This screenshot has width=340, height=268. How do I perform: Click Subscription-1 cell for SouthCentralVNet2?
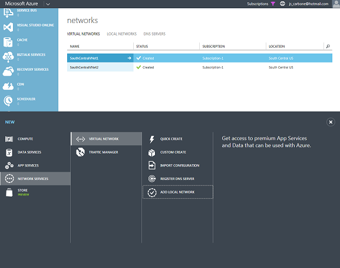point(213,67)
